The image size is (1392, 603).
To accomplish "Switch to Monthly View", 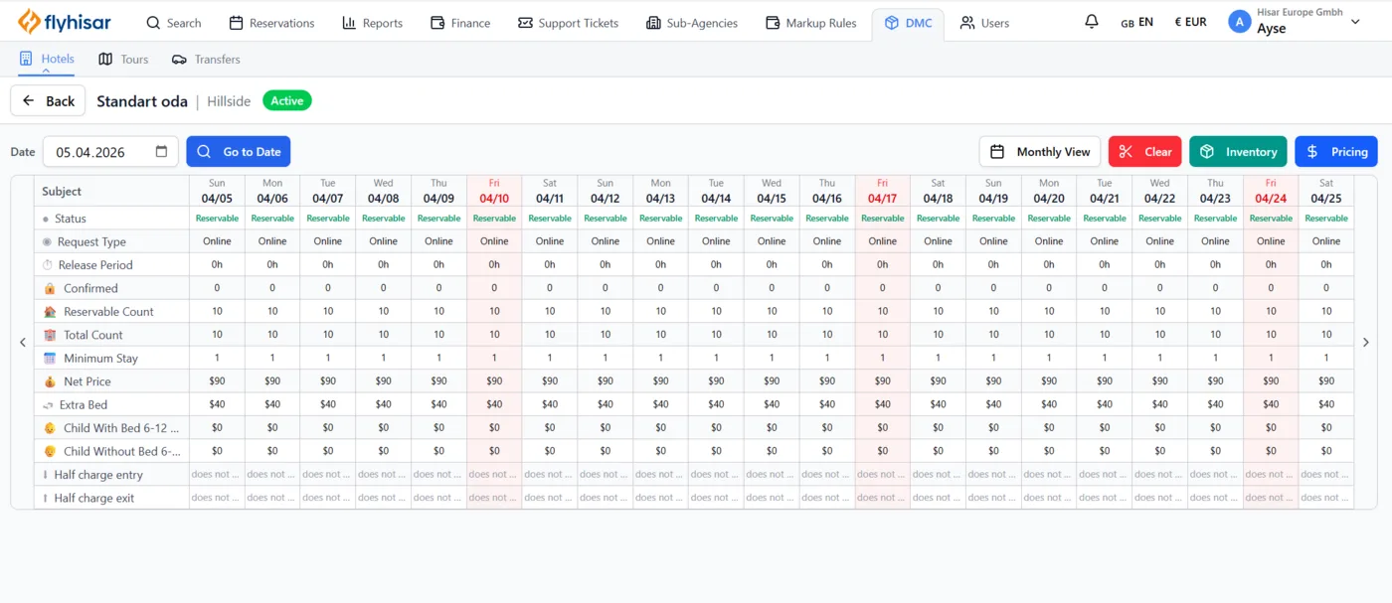I will pos(1040,152).
